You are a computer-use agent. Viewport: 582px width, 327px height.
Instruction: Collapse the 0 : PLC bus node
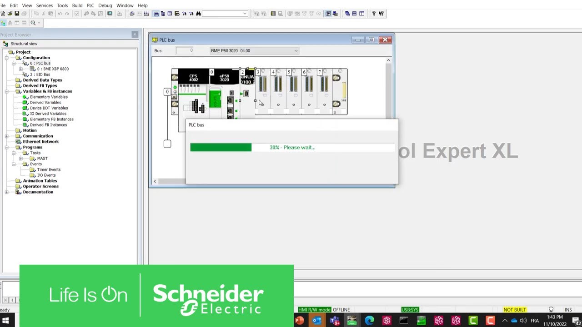14,63
